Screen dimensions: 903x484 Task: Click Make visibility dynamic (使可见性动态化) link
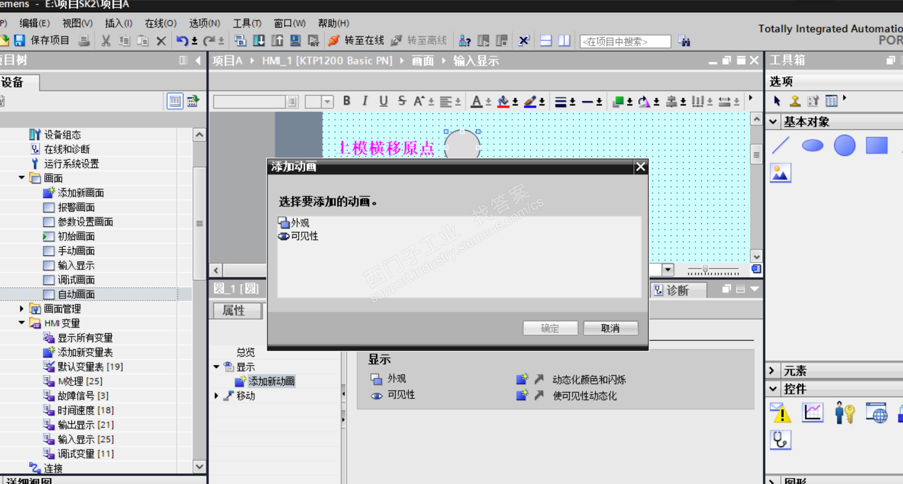[x=584, y=396]
